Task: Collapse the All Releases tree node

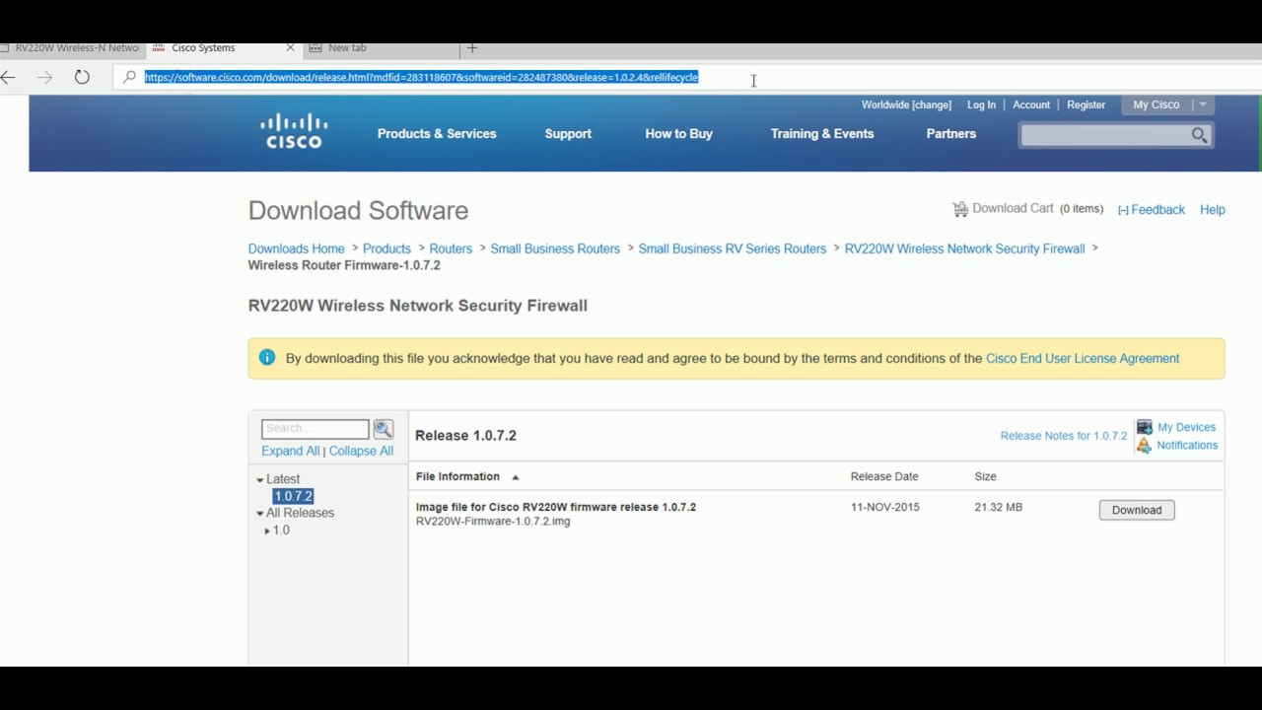Action: pyautogui.click(x=260, y=514)
